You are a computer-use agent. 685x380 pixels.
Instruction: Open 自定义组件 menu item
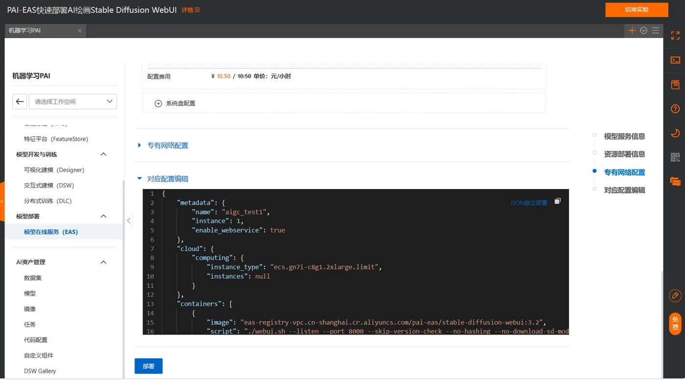tap(39, 356)
